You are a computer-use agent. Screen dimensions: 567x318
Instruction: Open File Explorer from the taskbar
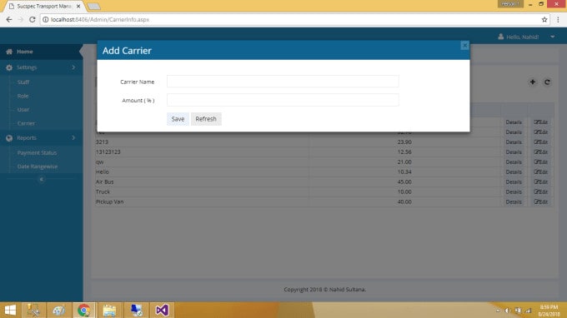(109, 310)
